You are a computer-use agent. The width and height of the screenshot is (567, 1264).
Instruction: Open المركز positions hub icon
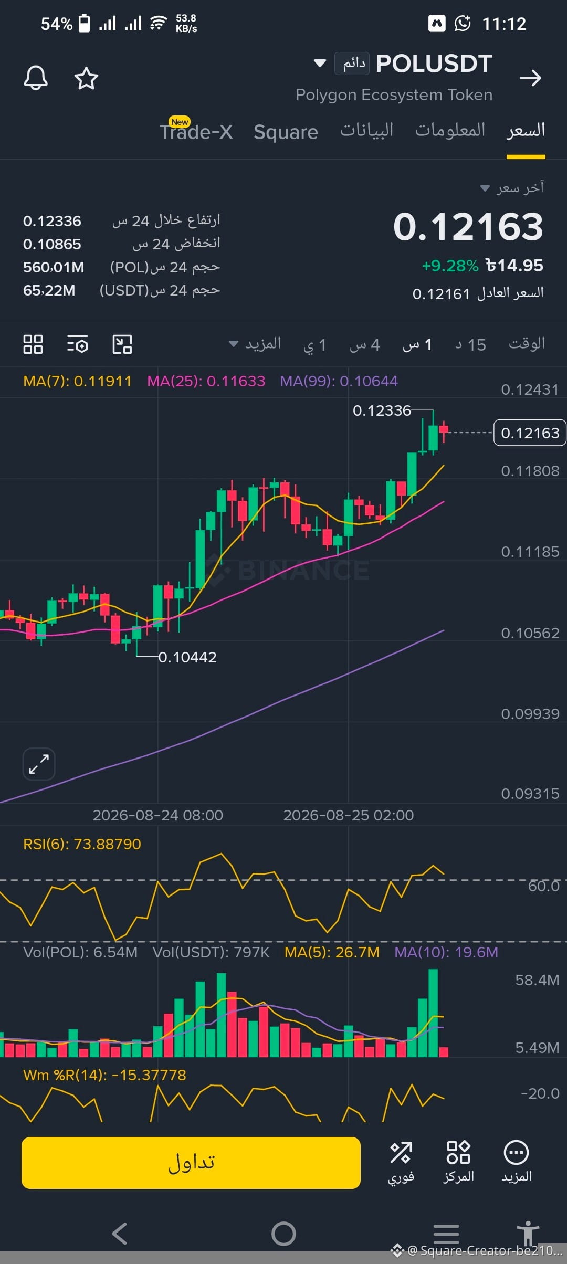click(458, 1163)
